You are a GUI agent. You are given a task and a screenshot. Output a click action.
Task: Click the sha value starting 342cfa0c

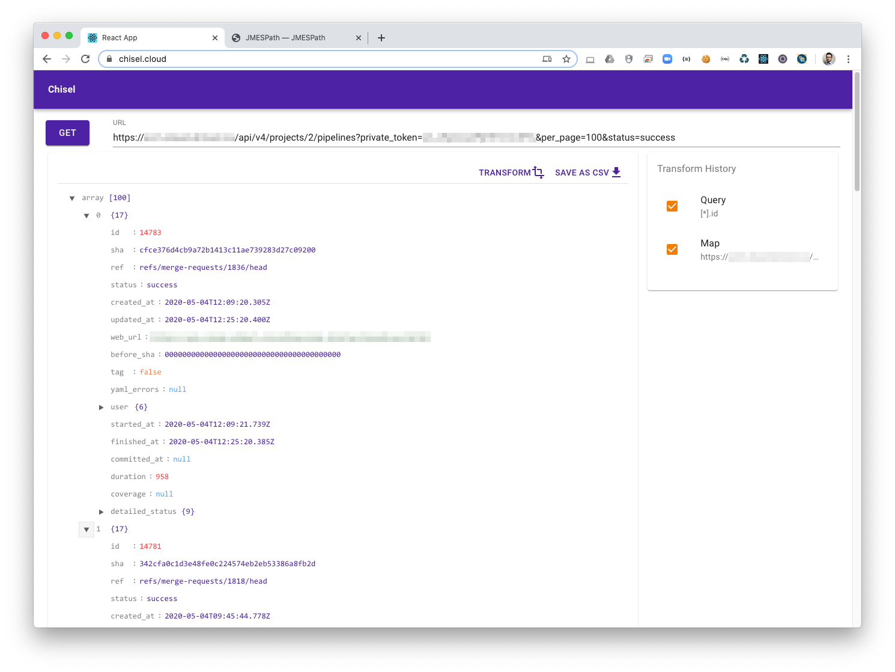(x=227, y=564)
